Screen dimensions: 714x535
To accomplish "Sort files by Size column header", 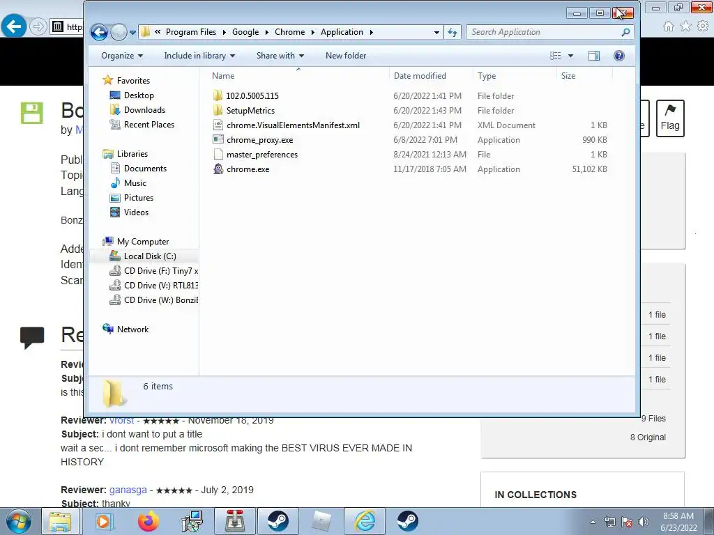I will point(584,75).
